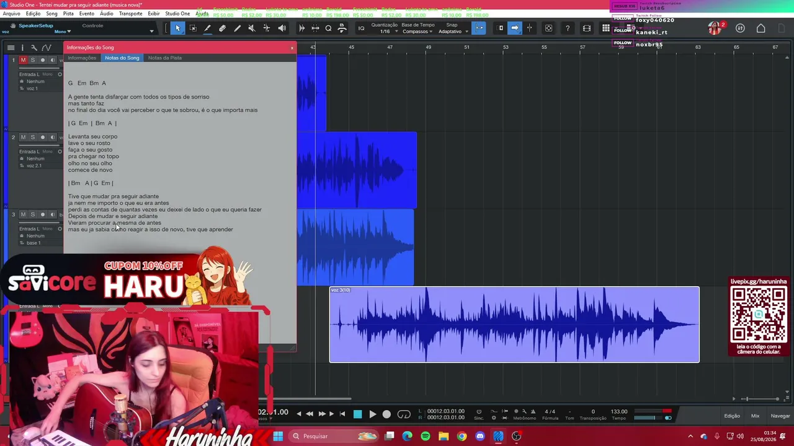Open the video player film icon
Screen dimensions: 794x446
587,28
